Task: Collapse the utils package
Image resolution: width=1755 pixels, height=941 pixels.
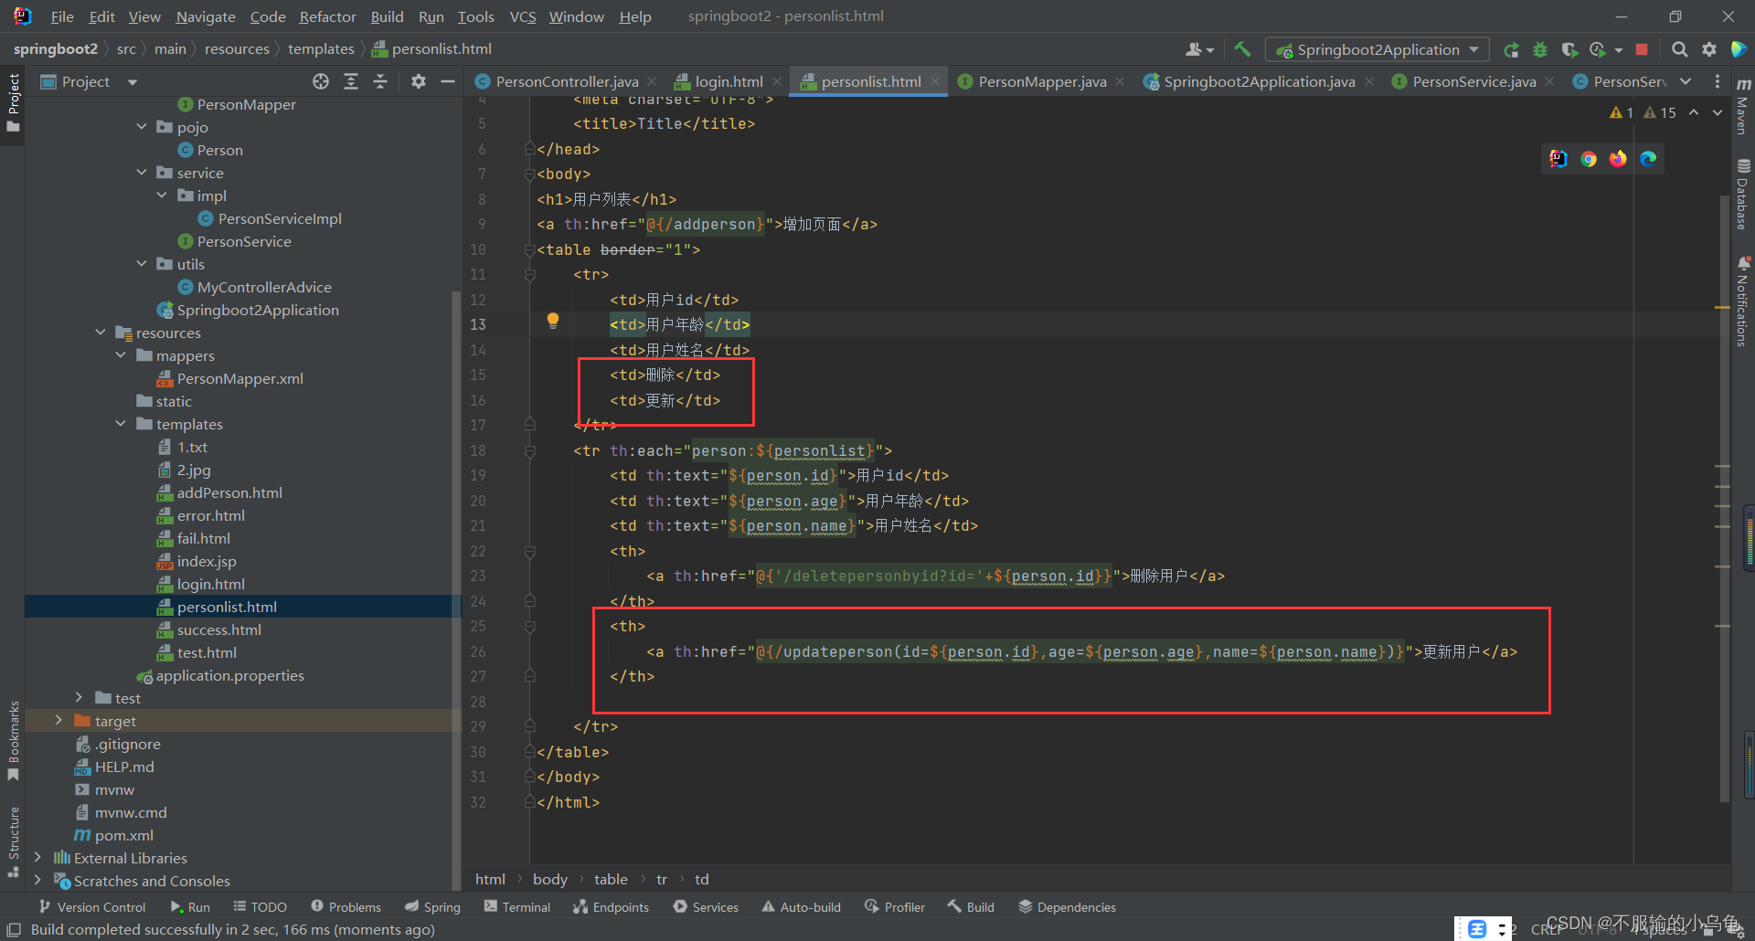Action: click(x=142, y=264)
